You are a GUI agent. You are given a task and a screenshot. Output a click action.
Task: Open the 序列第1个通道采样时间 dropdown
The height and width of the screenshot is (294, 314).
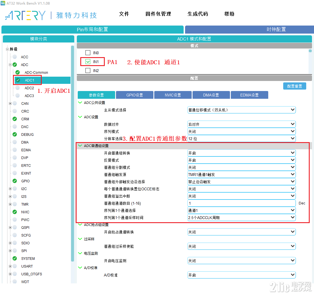click(x=241, y=218)
